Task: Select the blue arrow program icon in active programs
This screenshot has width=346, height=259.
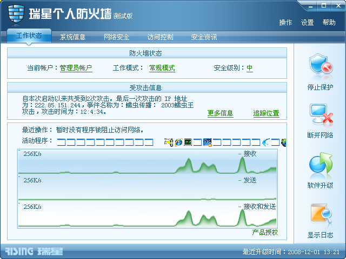Action: pyautogui.click(x=266, y=142)
